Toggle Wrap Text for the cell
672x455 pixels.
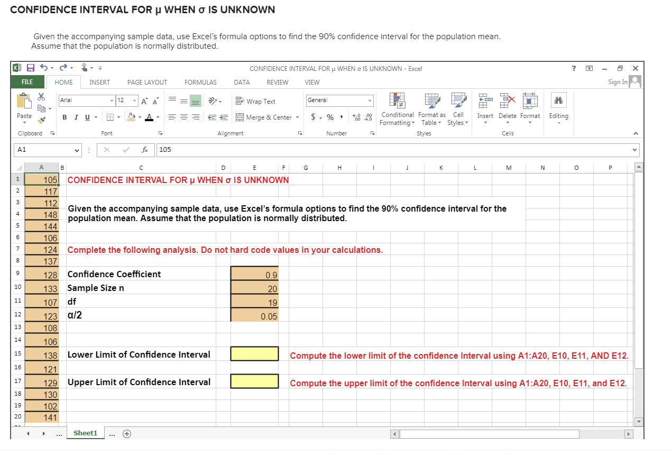pyautogui.click(x=256, y=101)
